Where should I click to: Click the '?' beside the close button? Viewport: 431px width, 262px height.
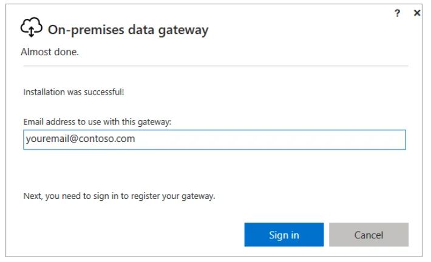(397, 13)
